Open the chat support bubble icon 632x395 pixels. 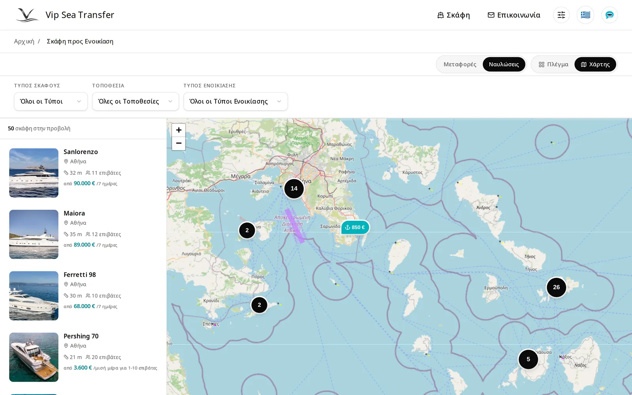[x=609, y=15]
